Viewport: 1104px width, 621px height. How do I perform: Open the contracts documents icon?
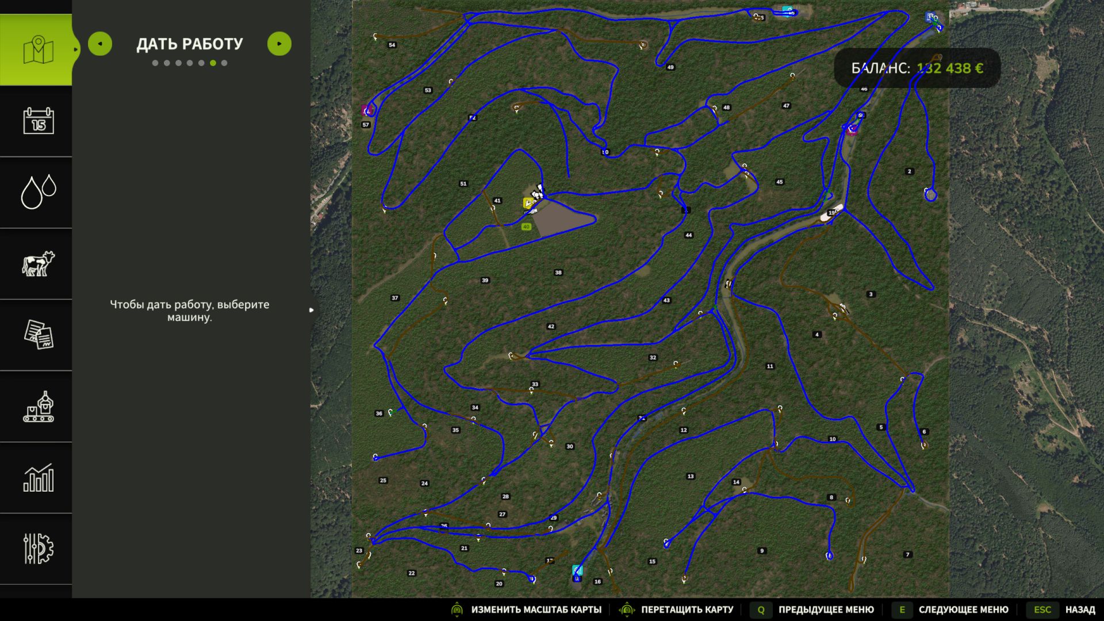[x=38, y=335]
